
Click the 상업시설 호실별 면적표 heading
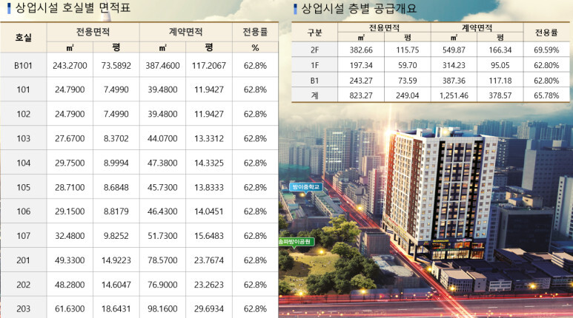[73, 7]
